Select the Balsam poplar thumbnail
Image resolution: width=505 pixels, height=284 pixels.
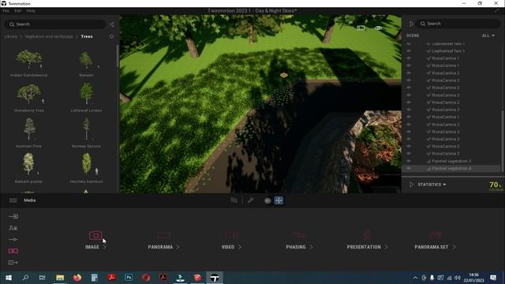[29, 164]
